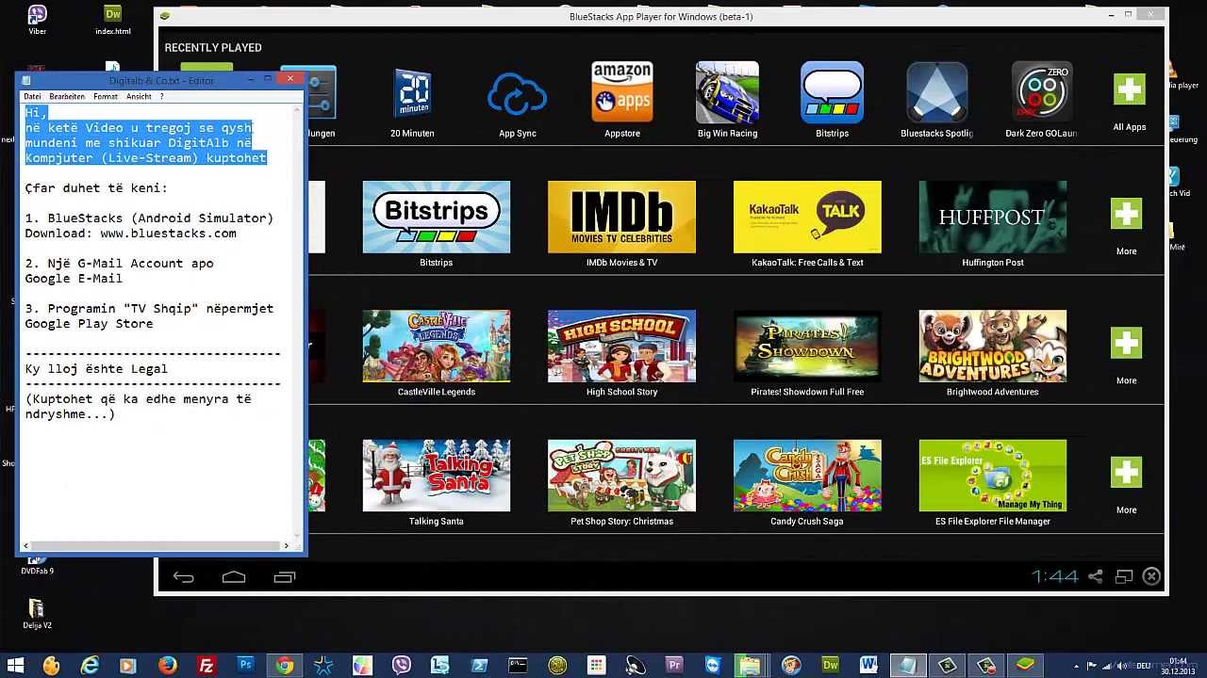Viewport: 1207px width, 678px height.
Task: Open Viber from the taskbar
Action: (x=401, y=666)
